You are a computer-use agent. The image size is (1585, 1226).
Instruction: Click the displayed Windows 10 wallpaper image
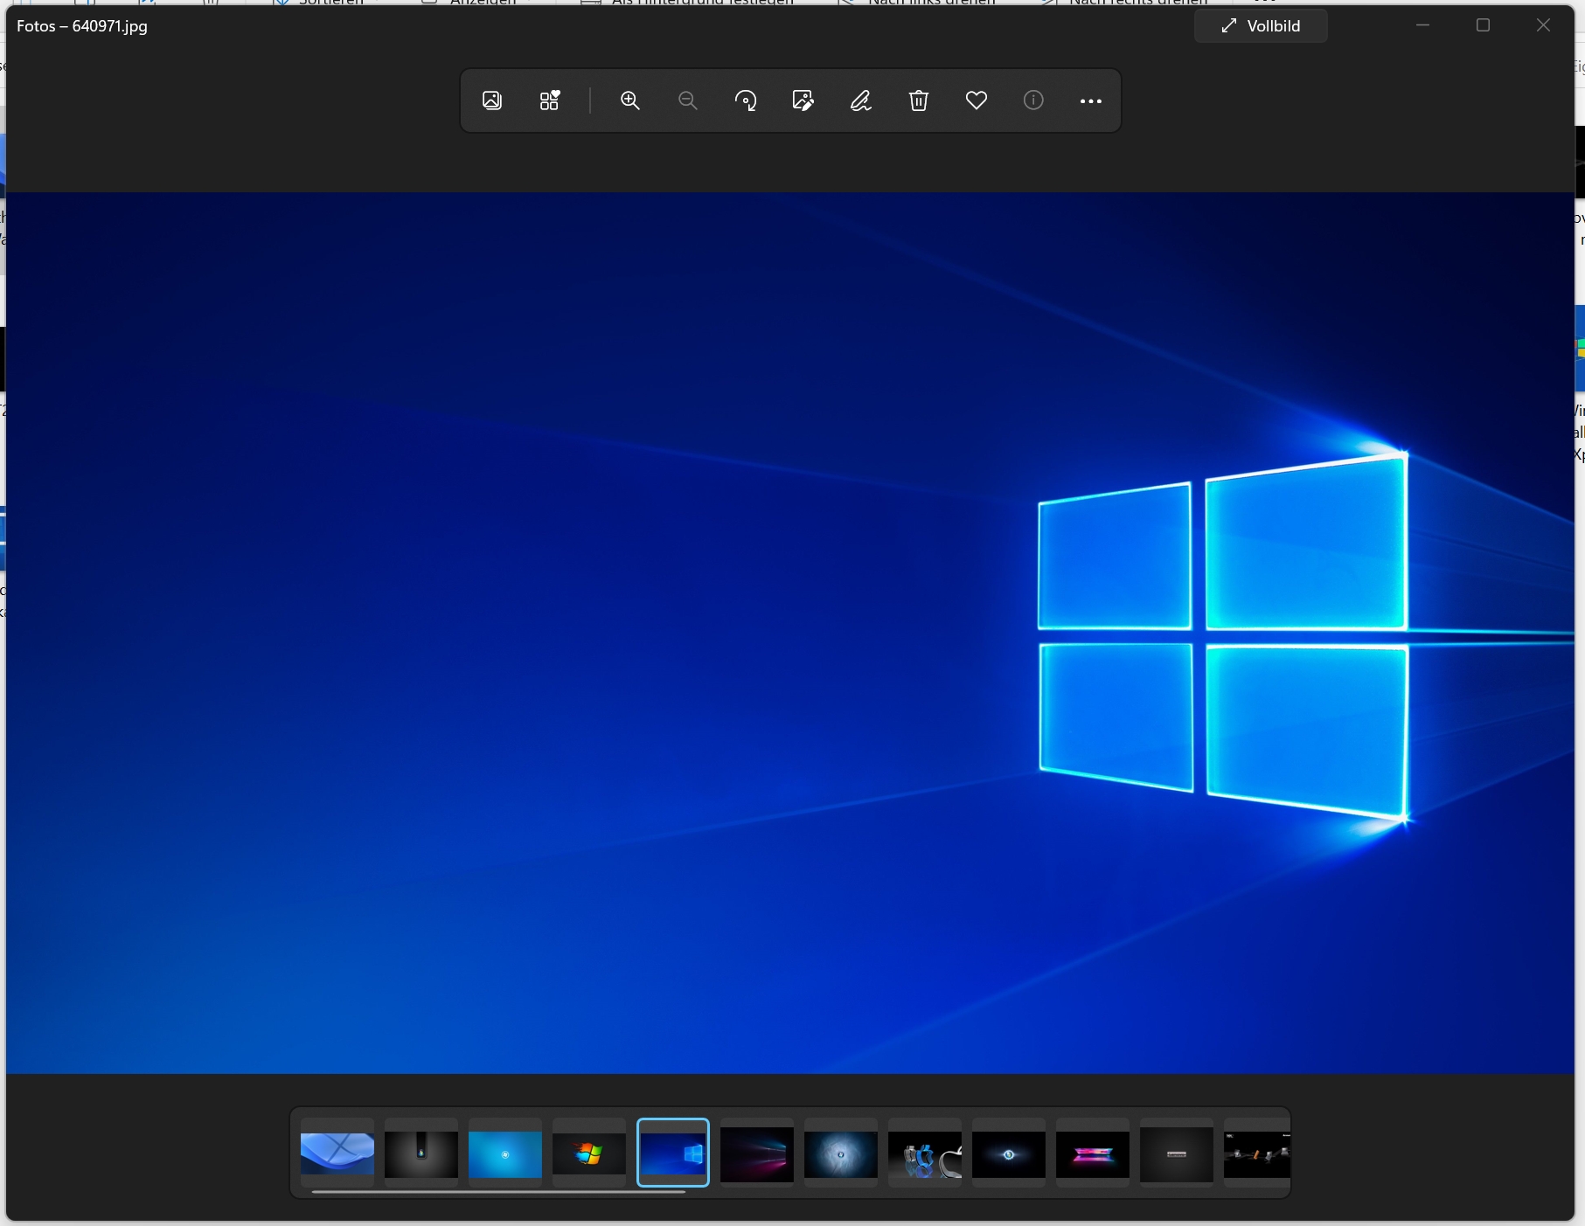point(790,633)
